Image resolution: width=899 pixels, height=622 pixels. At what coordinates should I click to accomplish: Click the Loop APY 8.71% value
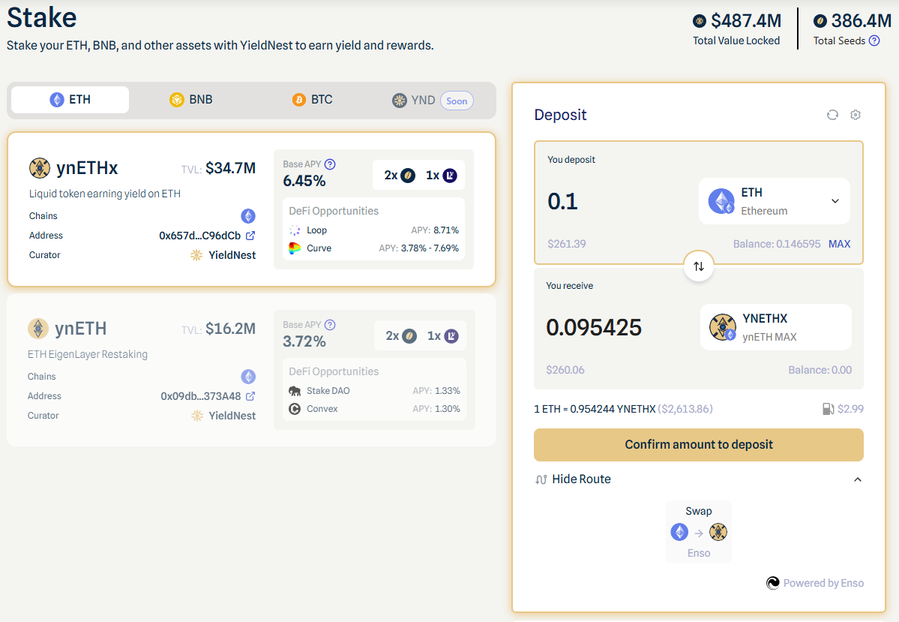pos(446,230)
